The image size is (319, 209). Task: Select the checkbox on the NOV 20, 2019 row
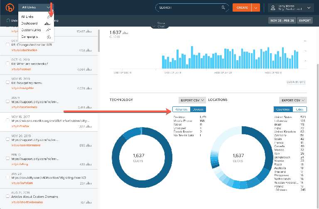[7, 139]
